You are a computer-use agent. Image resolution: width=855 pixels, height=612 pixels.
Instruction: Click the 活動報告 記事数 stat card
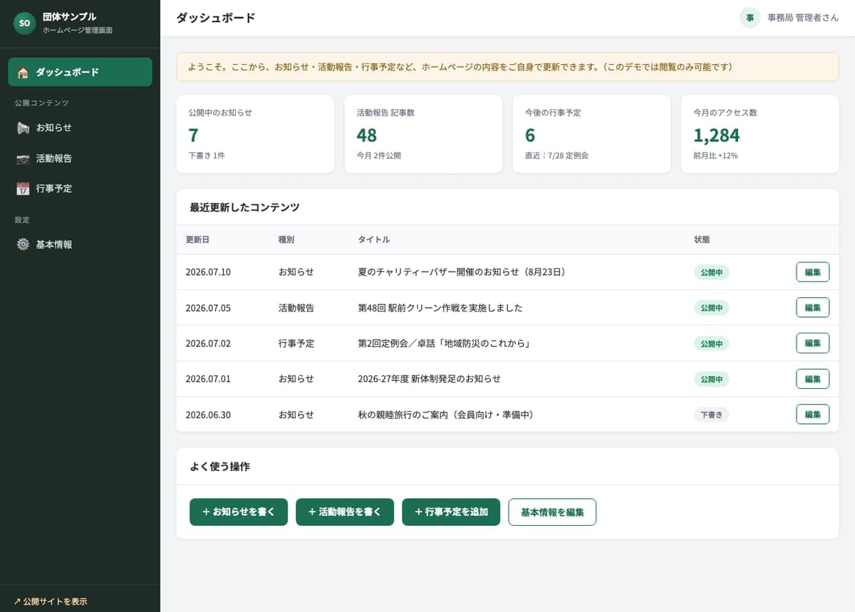[423, 134]
